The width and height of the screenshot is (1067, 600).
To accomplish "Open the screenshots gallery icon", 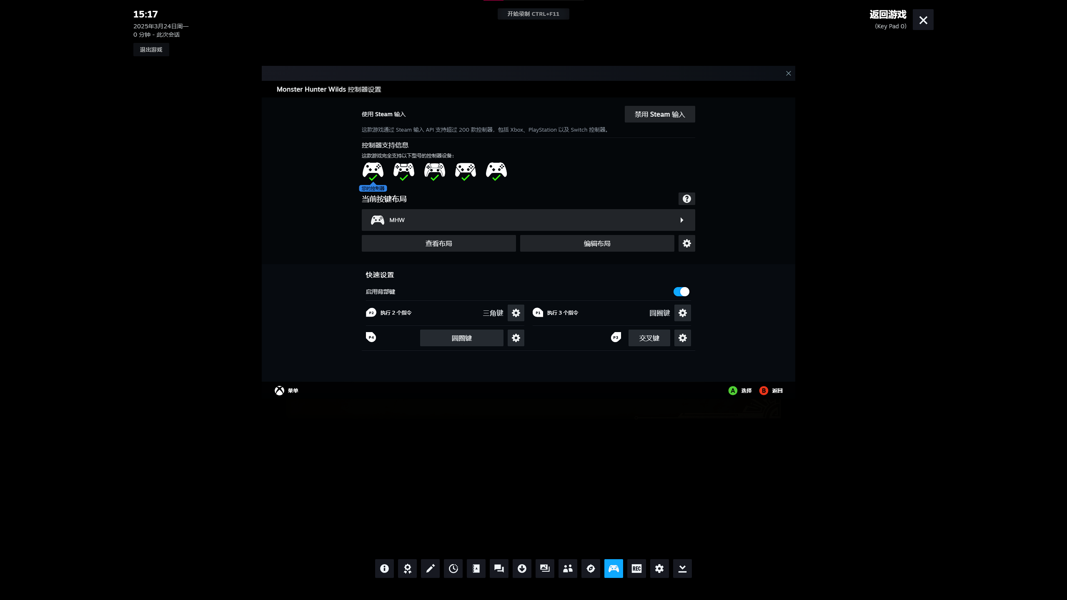I will [x=545, y=568].
